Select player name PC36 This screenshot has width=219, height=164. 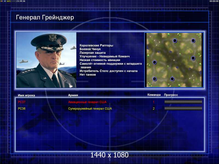[x=22, y=109]
